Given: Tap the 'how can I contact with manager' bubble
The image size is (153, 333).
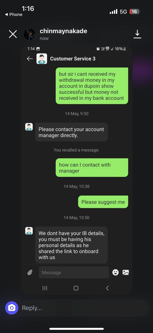Looking at the screenshot, I should point(92,168).
